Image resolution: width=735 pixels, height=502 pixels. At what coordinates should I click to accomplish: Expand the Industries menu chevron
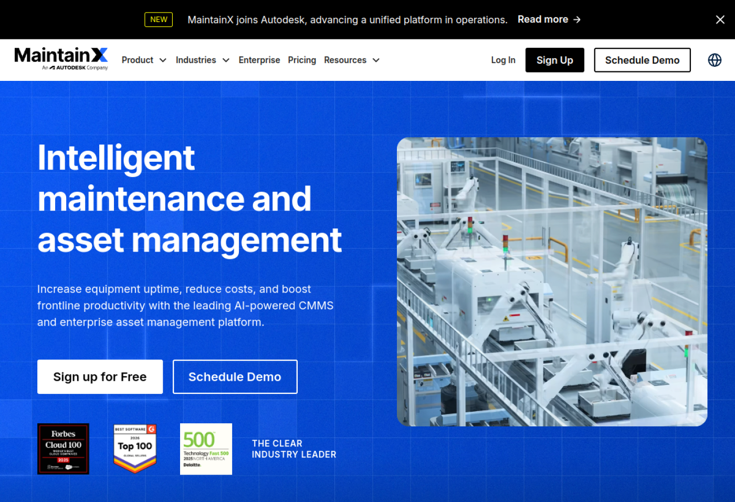226,60
